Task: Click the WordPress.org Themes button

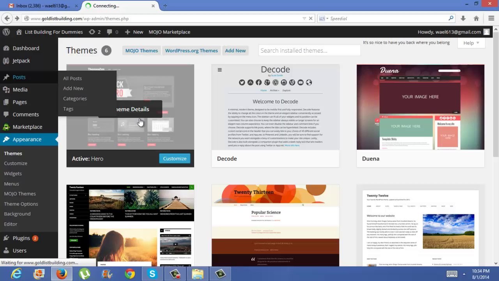Action: [191, 51]
